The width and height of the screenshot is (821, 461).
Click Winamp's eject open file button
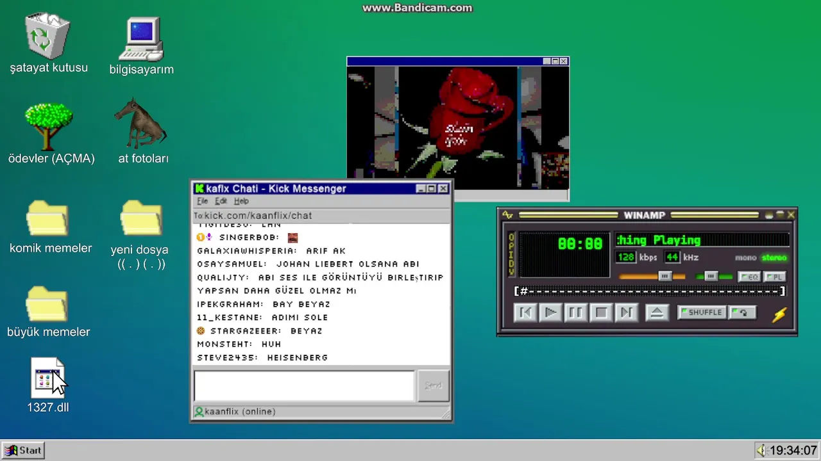click(656, 312)
